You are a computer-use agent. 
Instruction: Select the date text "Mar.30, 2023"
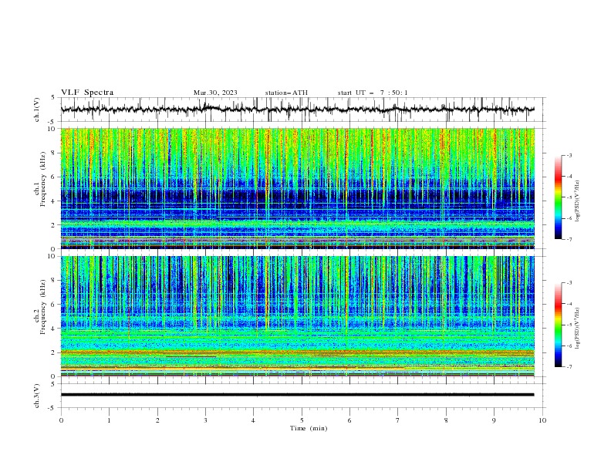click(x=215, y=93)
